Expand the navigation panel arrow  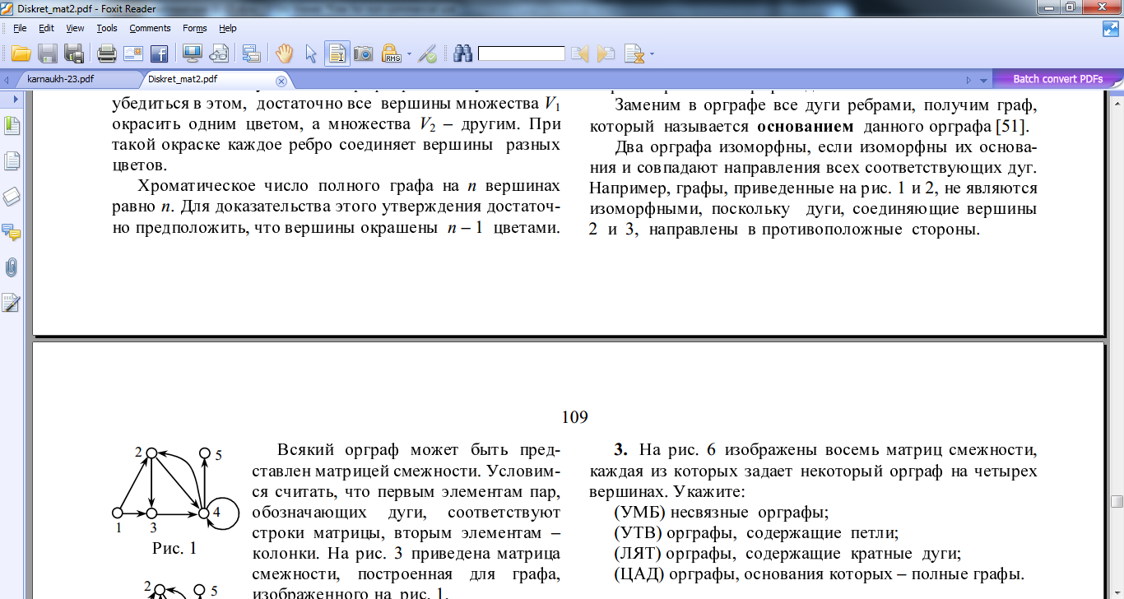click(15, 99)
